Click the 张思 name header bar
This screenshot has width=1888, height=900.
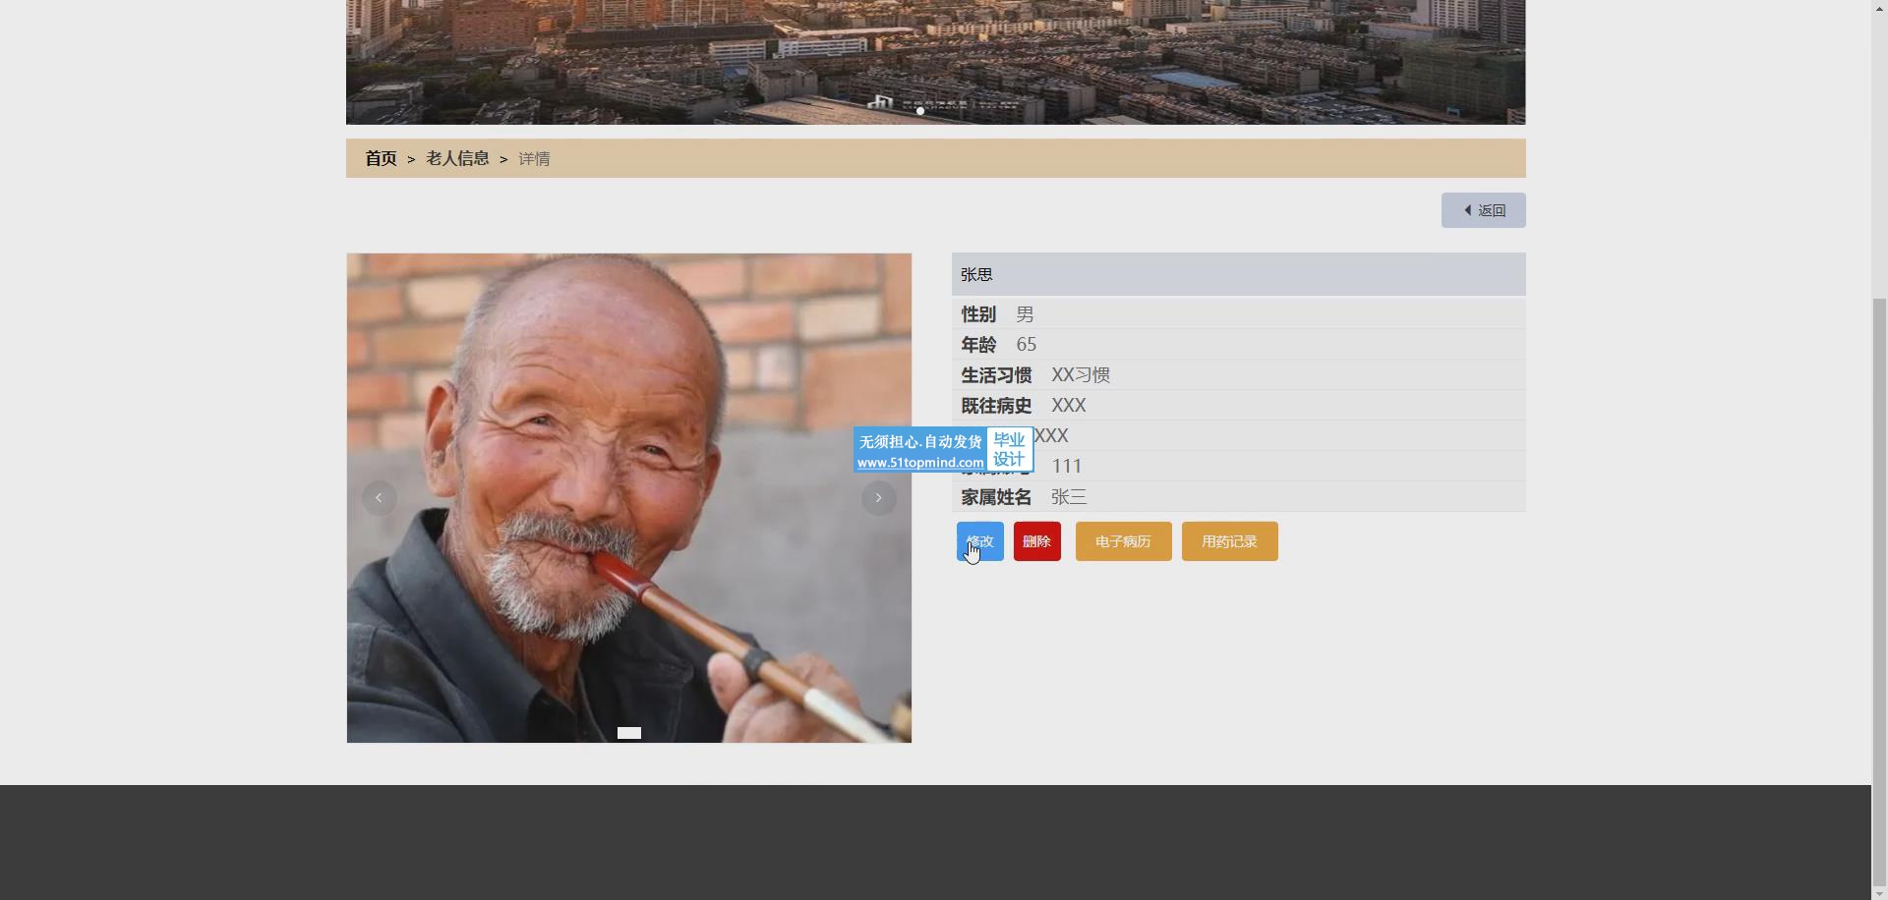(x=1238, y=274)
